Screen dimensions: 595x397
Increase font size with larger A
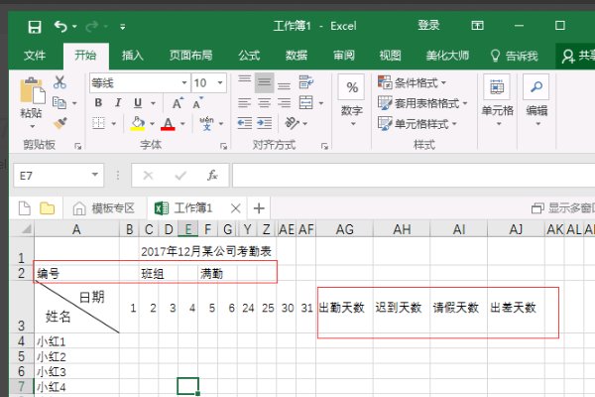pos(178,103)
